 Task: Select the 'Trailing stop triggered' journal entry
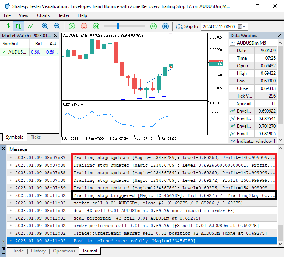[x=142, y=195]
